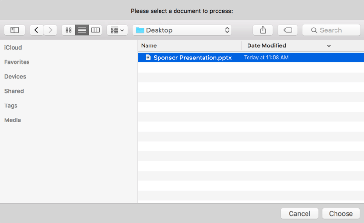Toggle the sidebar visibility button
The width and height of the screenshot is (364, 223).
pyautogui.click(x=15, y=30)
